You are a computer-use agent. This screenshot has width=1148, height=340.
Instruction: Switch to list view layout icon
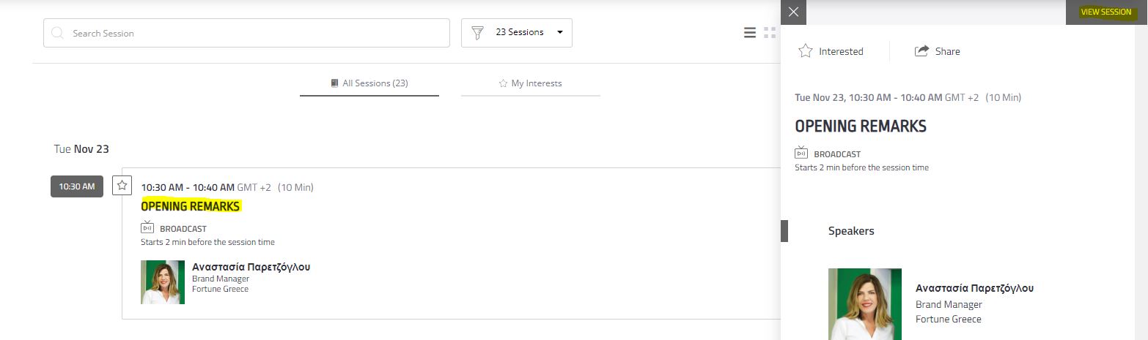(x=749, y=33)
